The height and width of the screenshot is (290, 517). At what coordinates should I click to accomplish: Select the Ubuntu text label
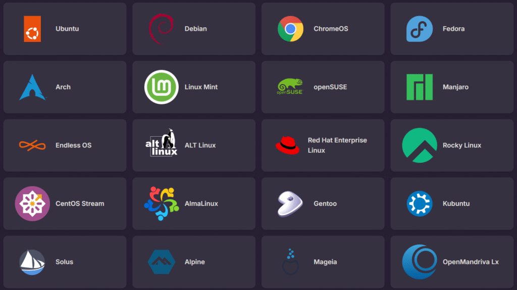point(67,29)
